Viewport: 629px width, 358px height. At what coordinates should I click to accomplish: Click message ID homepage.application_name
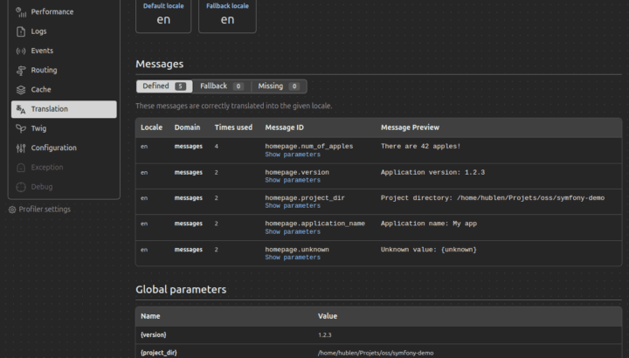click(314, 224)
